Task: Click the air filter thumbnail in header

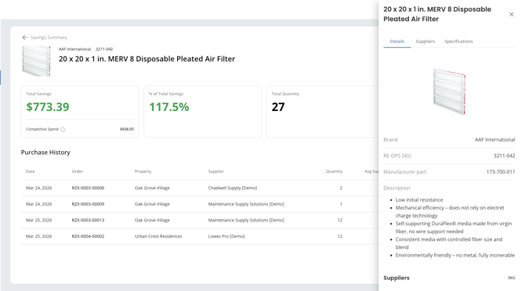Action: coord(36,61)
